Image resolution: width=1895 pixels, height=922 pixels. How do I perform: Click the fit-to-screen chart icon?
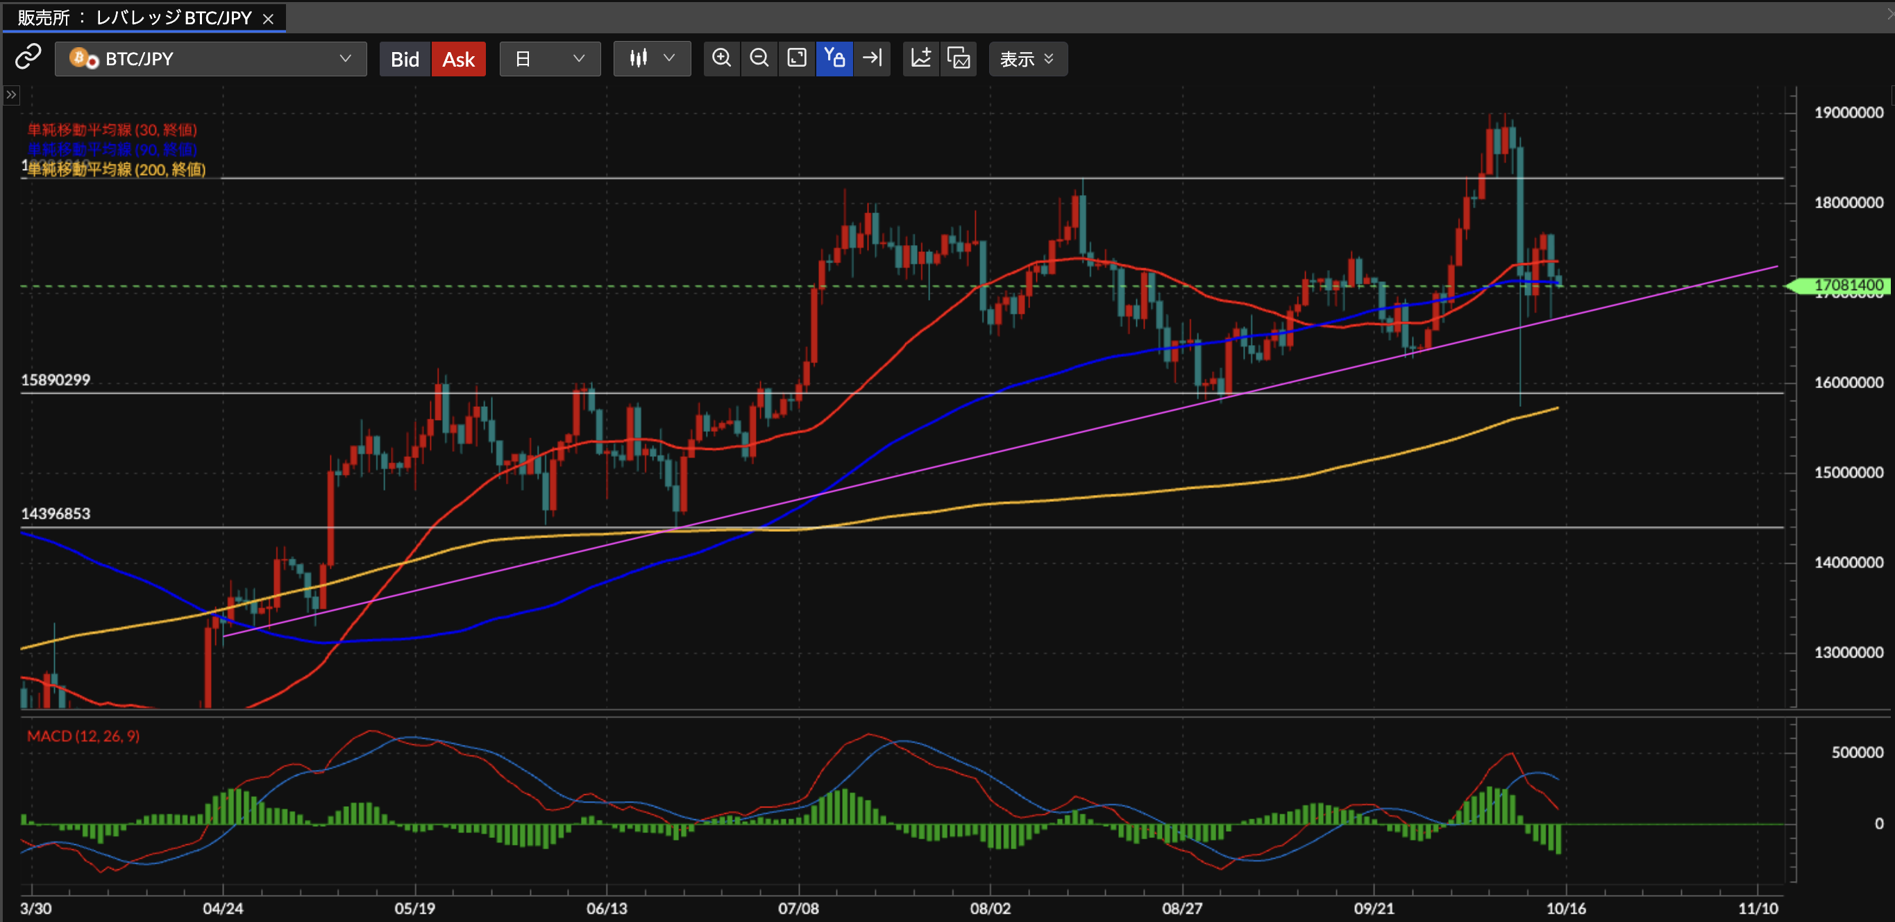(797, 58)
